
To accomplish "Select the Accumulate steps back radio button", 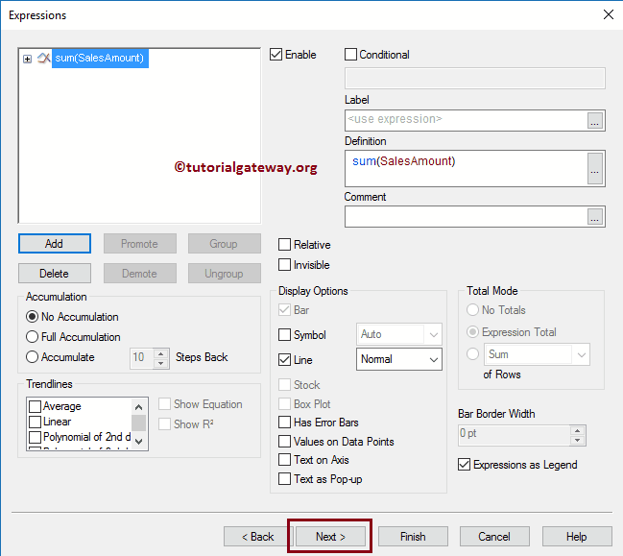I will [33, 357].
